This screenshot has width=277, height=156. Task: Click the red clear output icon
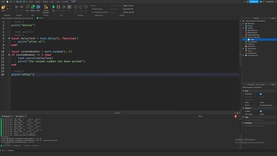(235, 117)
